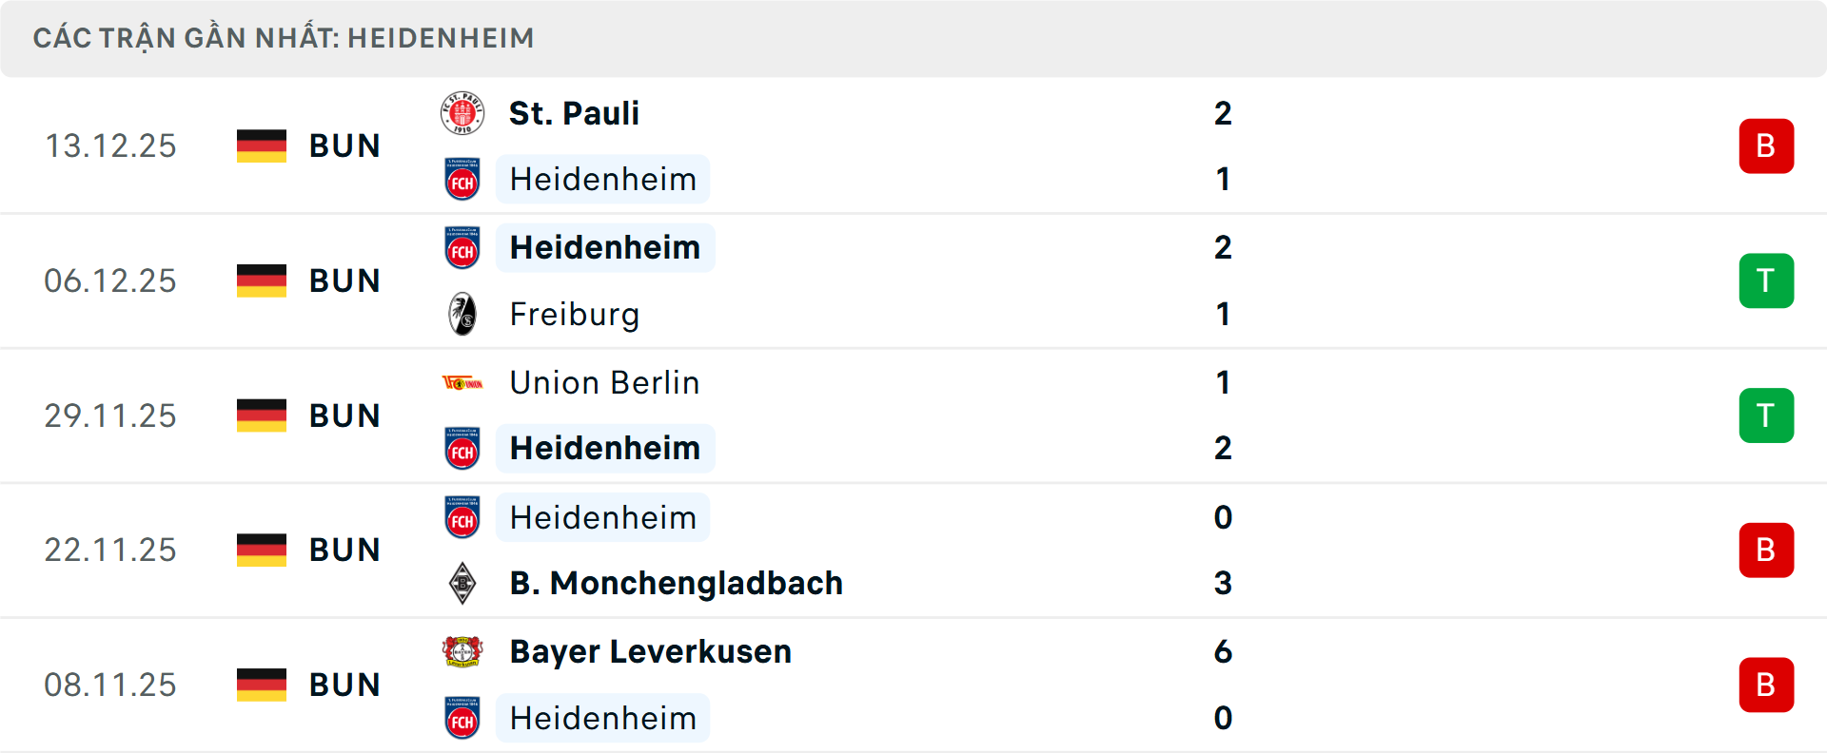
Task: Click the score 6 in the Leverkusen match
Action: point(1224,652)
